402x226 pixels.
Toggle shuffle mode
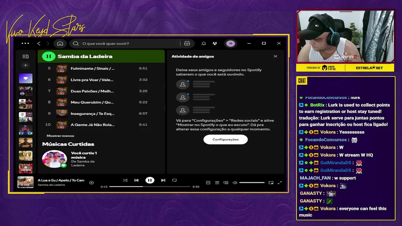click(x=125, y=180)
